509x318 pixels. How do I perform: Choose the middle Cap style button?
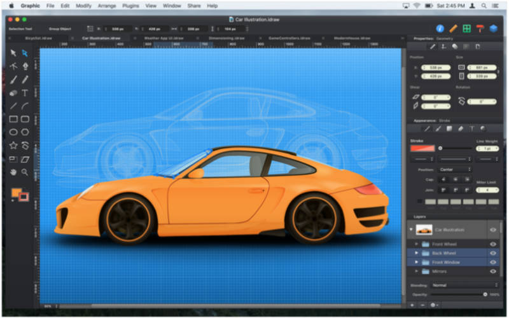click(x=456, y=179)
